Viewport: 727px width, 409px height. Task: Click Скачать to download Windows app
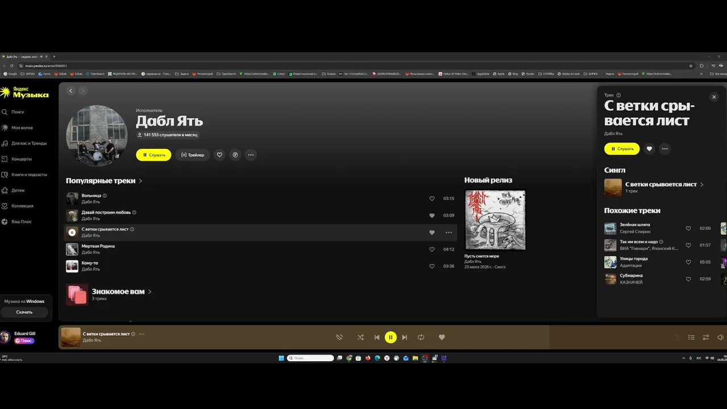(x=24, y=312)
